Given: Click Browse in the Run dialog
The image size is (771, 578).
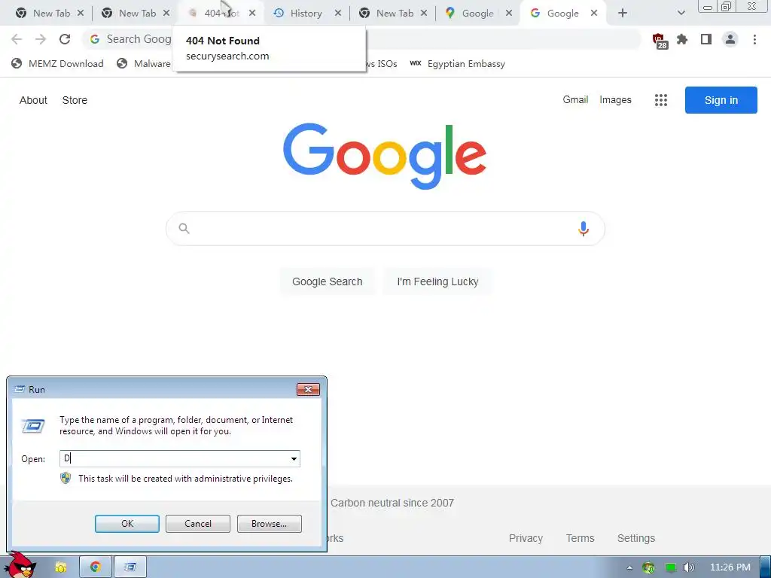Looking at the screenshot, I should 269,524.
